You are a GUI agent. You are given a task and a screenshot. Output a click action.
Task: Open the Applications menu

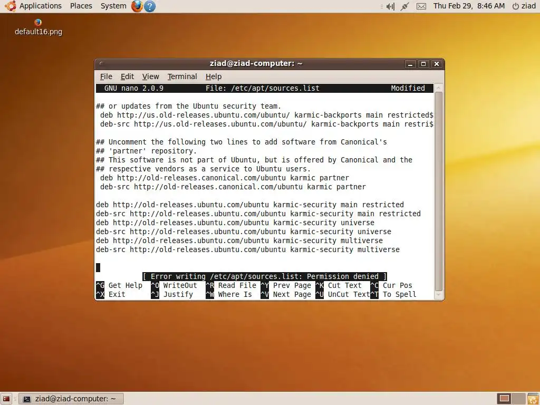[x=40, y=6]
